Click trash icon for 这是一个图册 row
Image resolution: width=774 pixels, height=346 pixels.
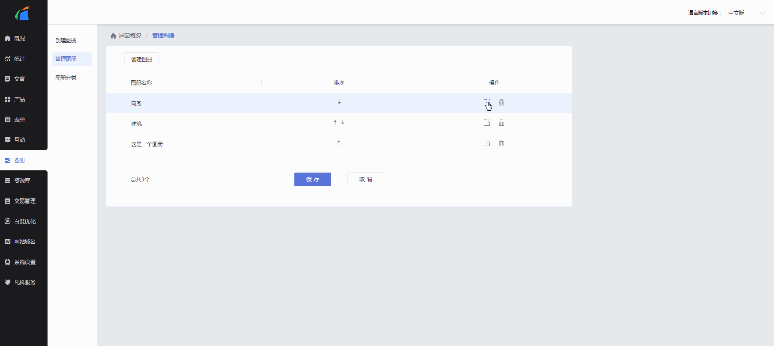tap(501, 143)
